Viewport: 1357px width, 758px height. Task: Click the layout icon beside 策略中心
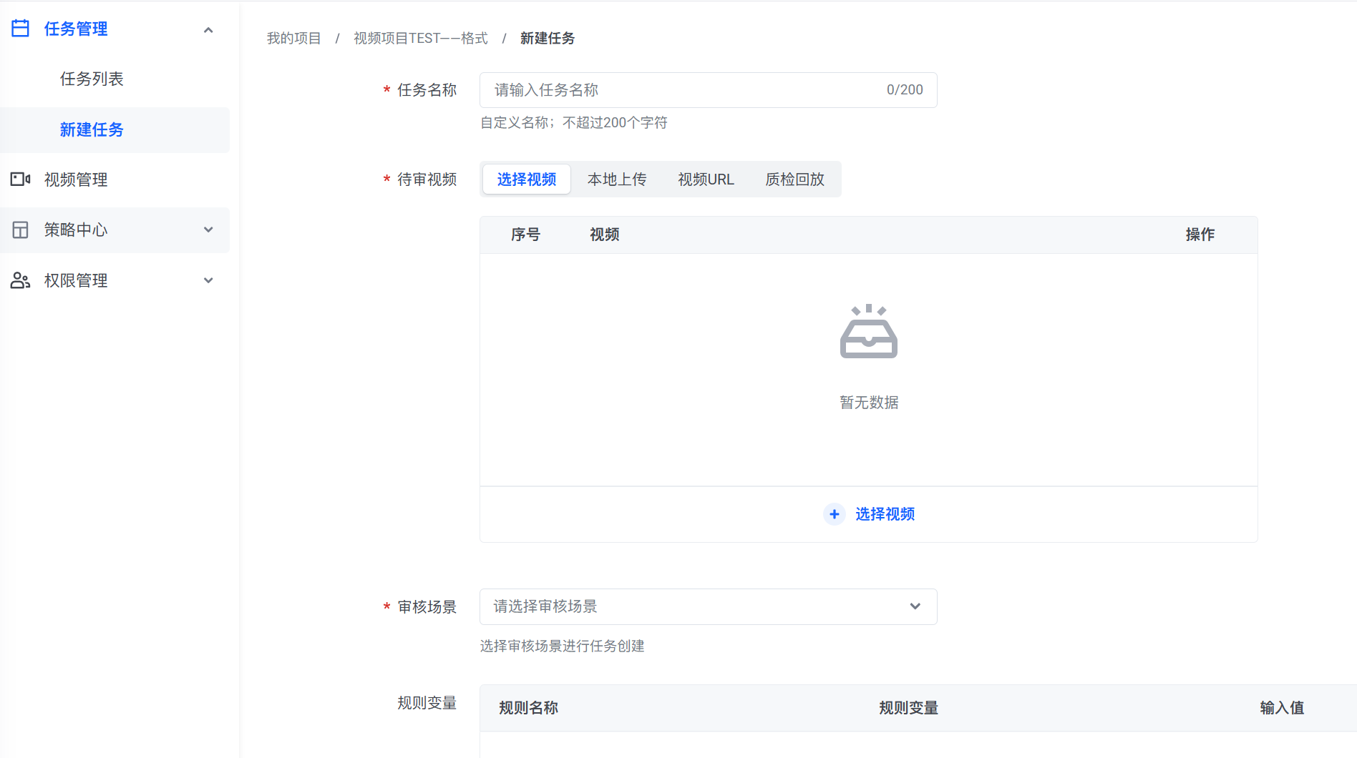pos(21,230)
